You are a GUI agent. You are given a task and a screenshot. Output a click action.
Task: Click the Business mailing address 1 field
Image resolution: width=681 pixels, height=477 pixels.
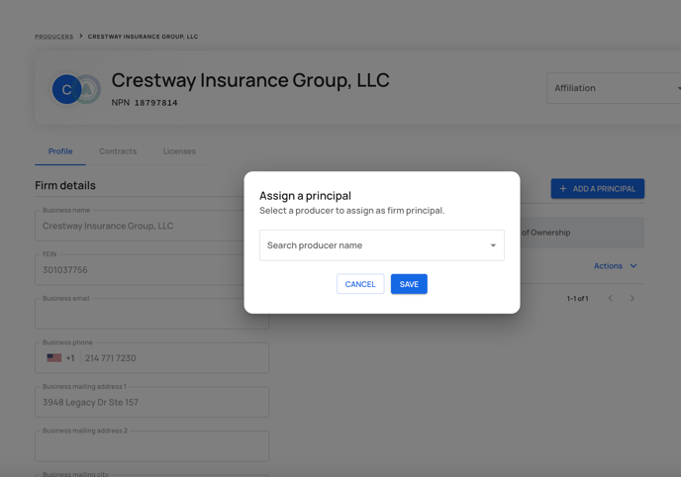(152, 402)
